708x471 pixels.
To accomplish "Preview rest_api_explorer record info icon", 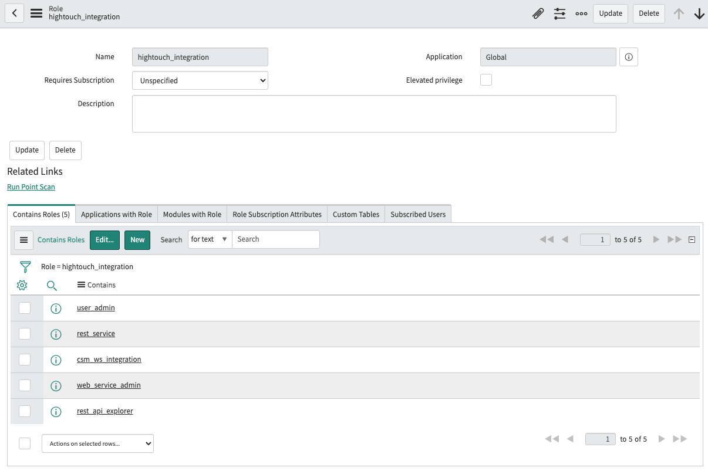I will pyautogui.click(x=56, y=412).
